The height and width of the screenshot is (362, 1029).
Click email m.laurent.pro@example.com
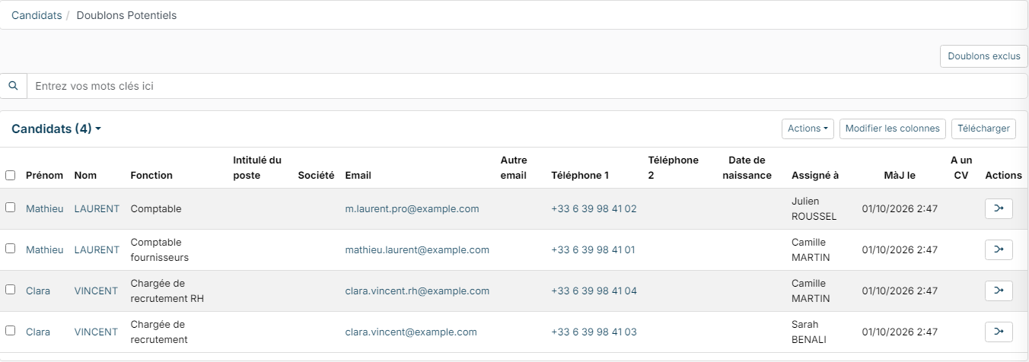click(x=412, y=208)
